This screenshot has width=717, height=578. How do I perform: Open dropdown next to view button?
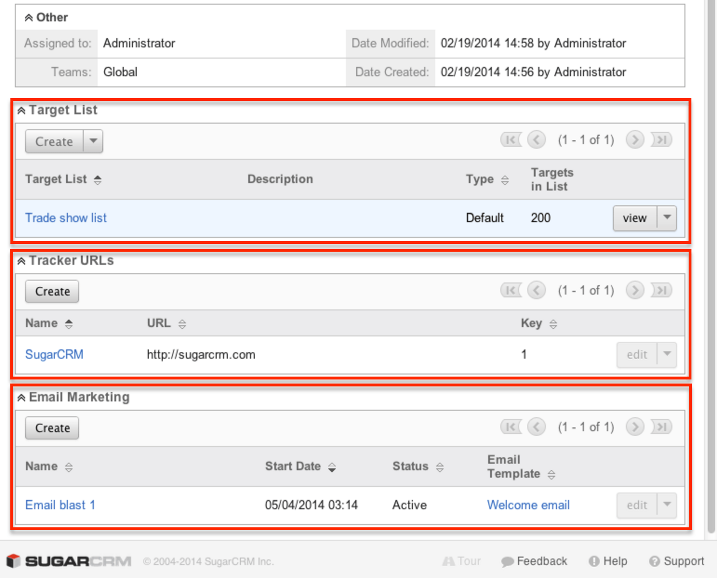667,218
